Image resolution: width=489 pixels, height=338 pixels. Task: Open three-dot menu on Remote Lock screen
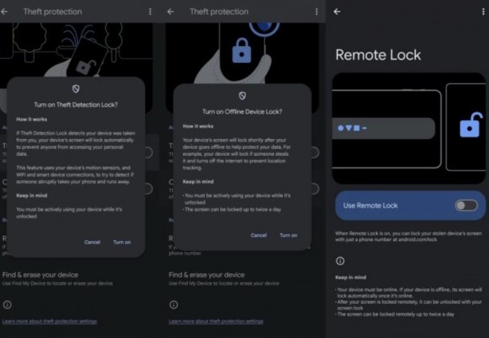pos(483,12)
